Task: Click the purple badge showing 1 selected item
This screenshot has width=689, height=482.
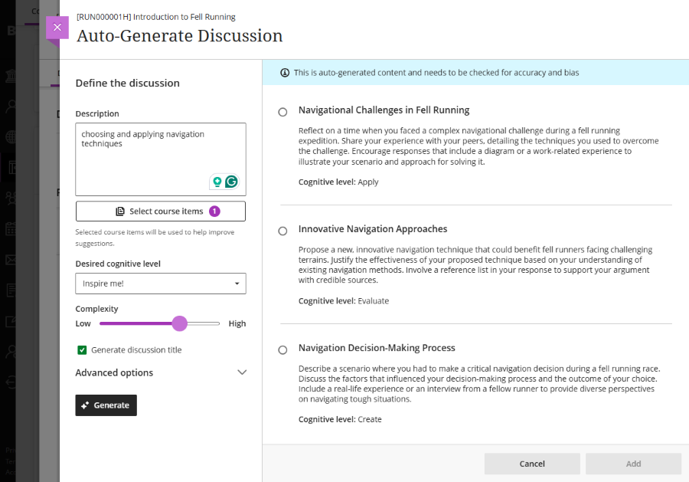Action: (x=214, y=211)
